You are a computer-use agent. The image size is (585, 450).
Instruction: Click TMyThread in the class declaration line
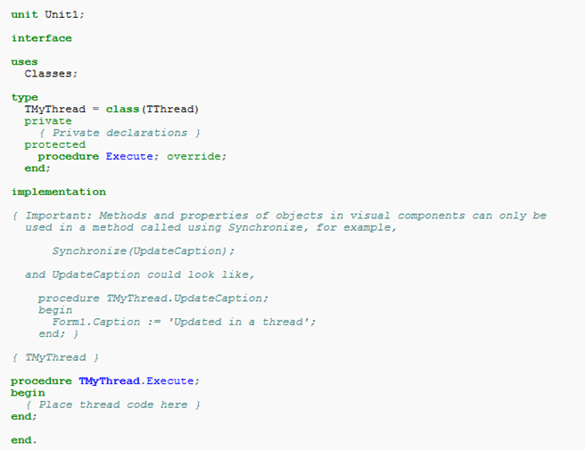point(55,109)
